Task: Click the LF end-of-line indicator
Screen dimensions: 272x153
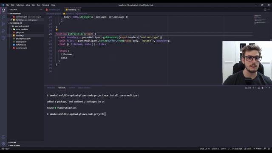Action: (229, 149)
